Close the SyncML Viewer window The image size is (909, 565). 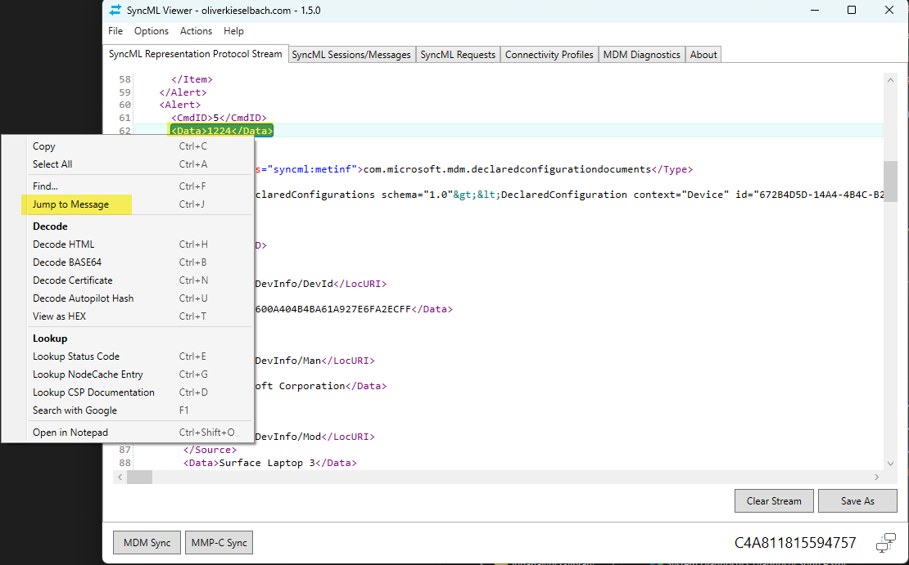point(889,10)
